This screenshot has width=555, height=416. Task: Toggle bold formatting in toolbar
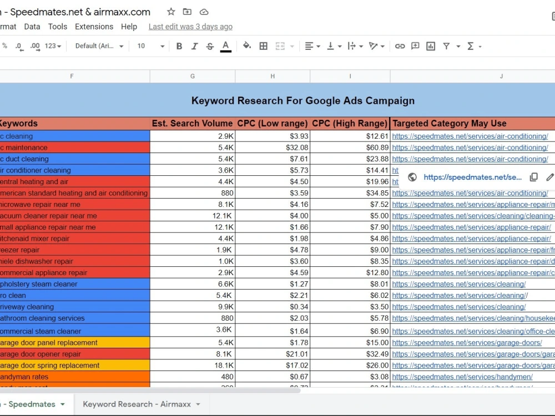179,46
